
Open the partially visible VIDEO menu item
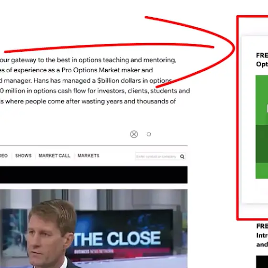click(x=4, y=156)
